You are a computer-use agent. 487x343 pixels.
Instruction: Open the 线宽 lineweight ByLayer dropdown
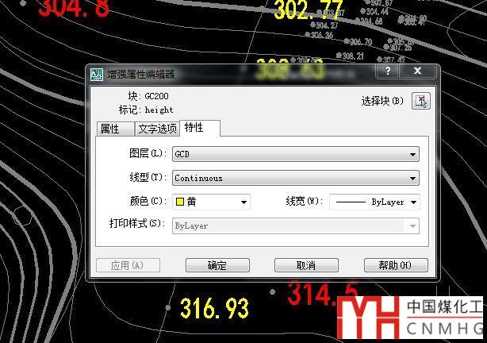point(374,202)
